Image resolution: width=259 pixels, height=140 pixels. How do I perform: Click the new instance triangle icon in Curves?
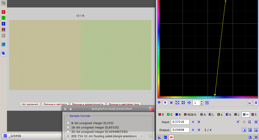[x=159, y=137]
